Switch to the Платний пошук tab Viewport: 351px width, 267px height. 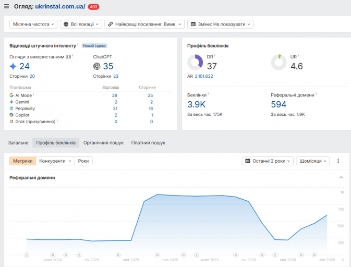[148, 142]
